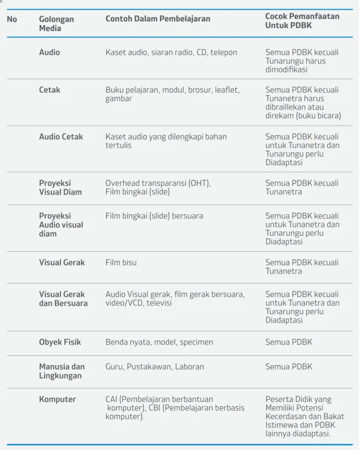Click the 'Obyek Fisik' row label
Viewport: 360px width, 450px height.
point(60,342)
